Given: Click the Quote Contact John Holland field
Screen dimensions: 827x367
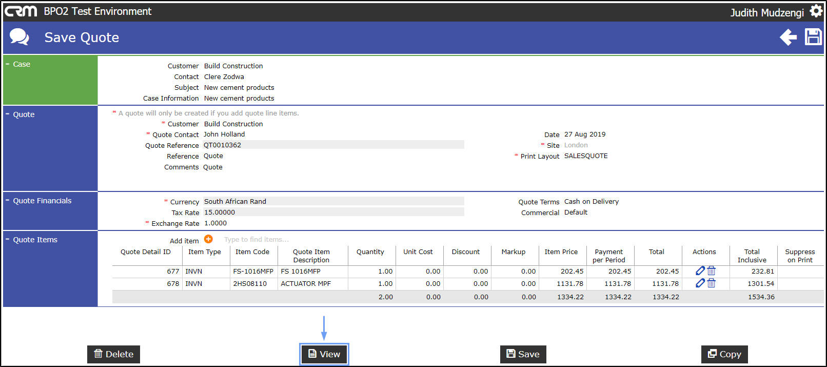Looking at the screenshot, I should (x=224, y=134).
